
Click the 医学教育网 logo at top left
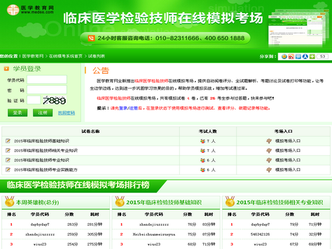[31, 10]
